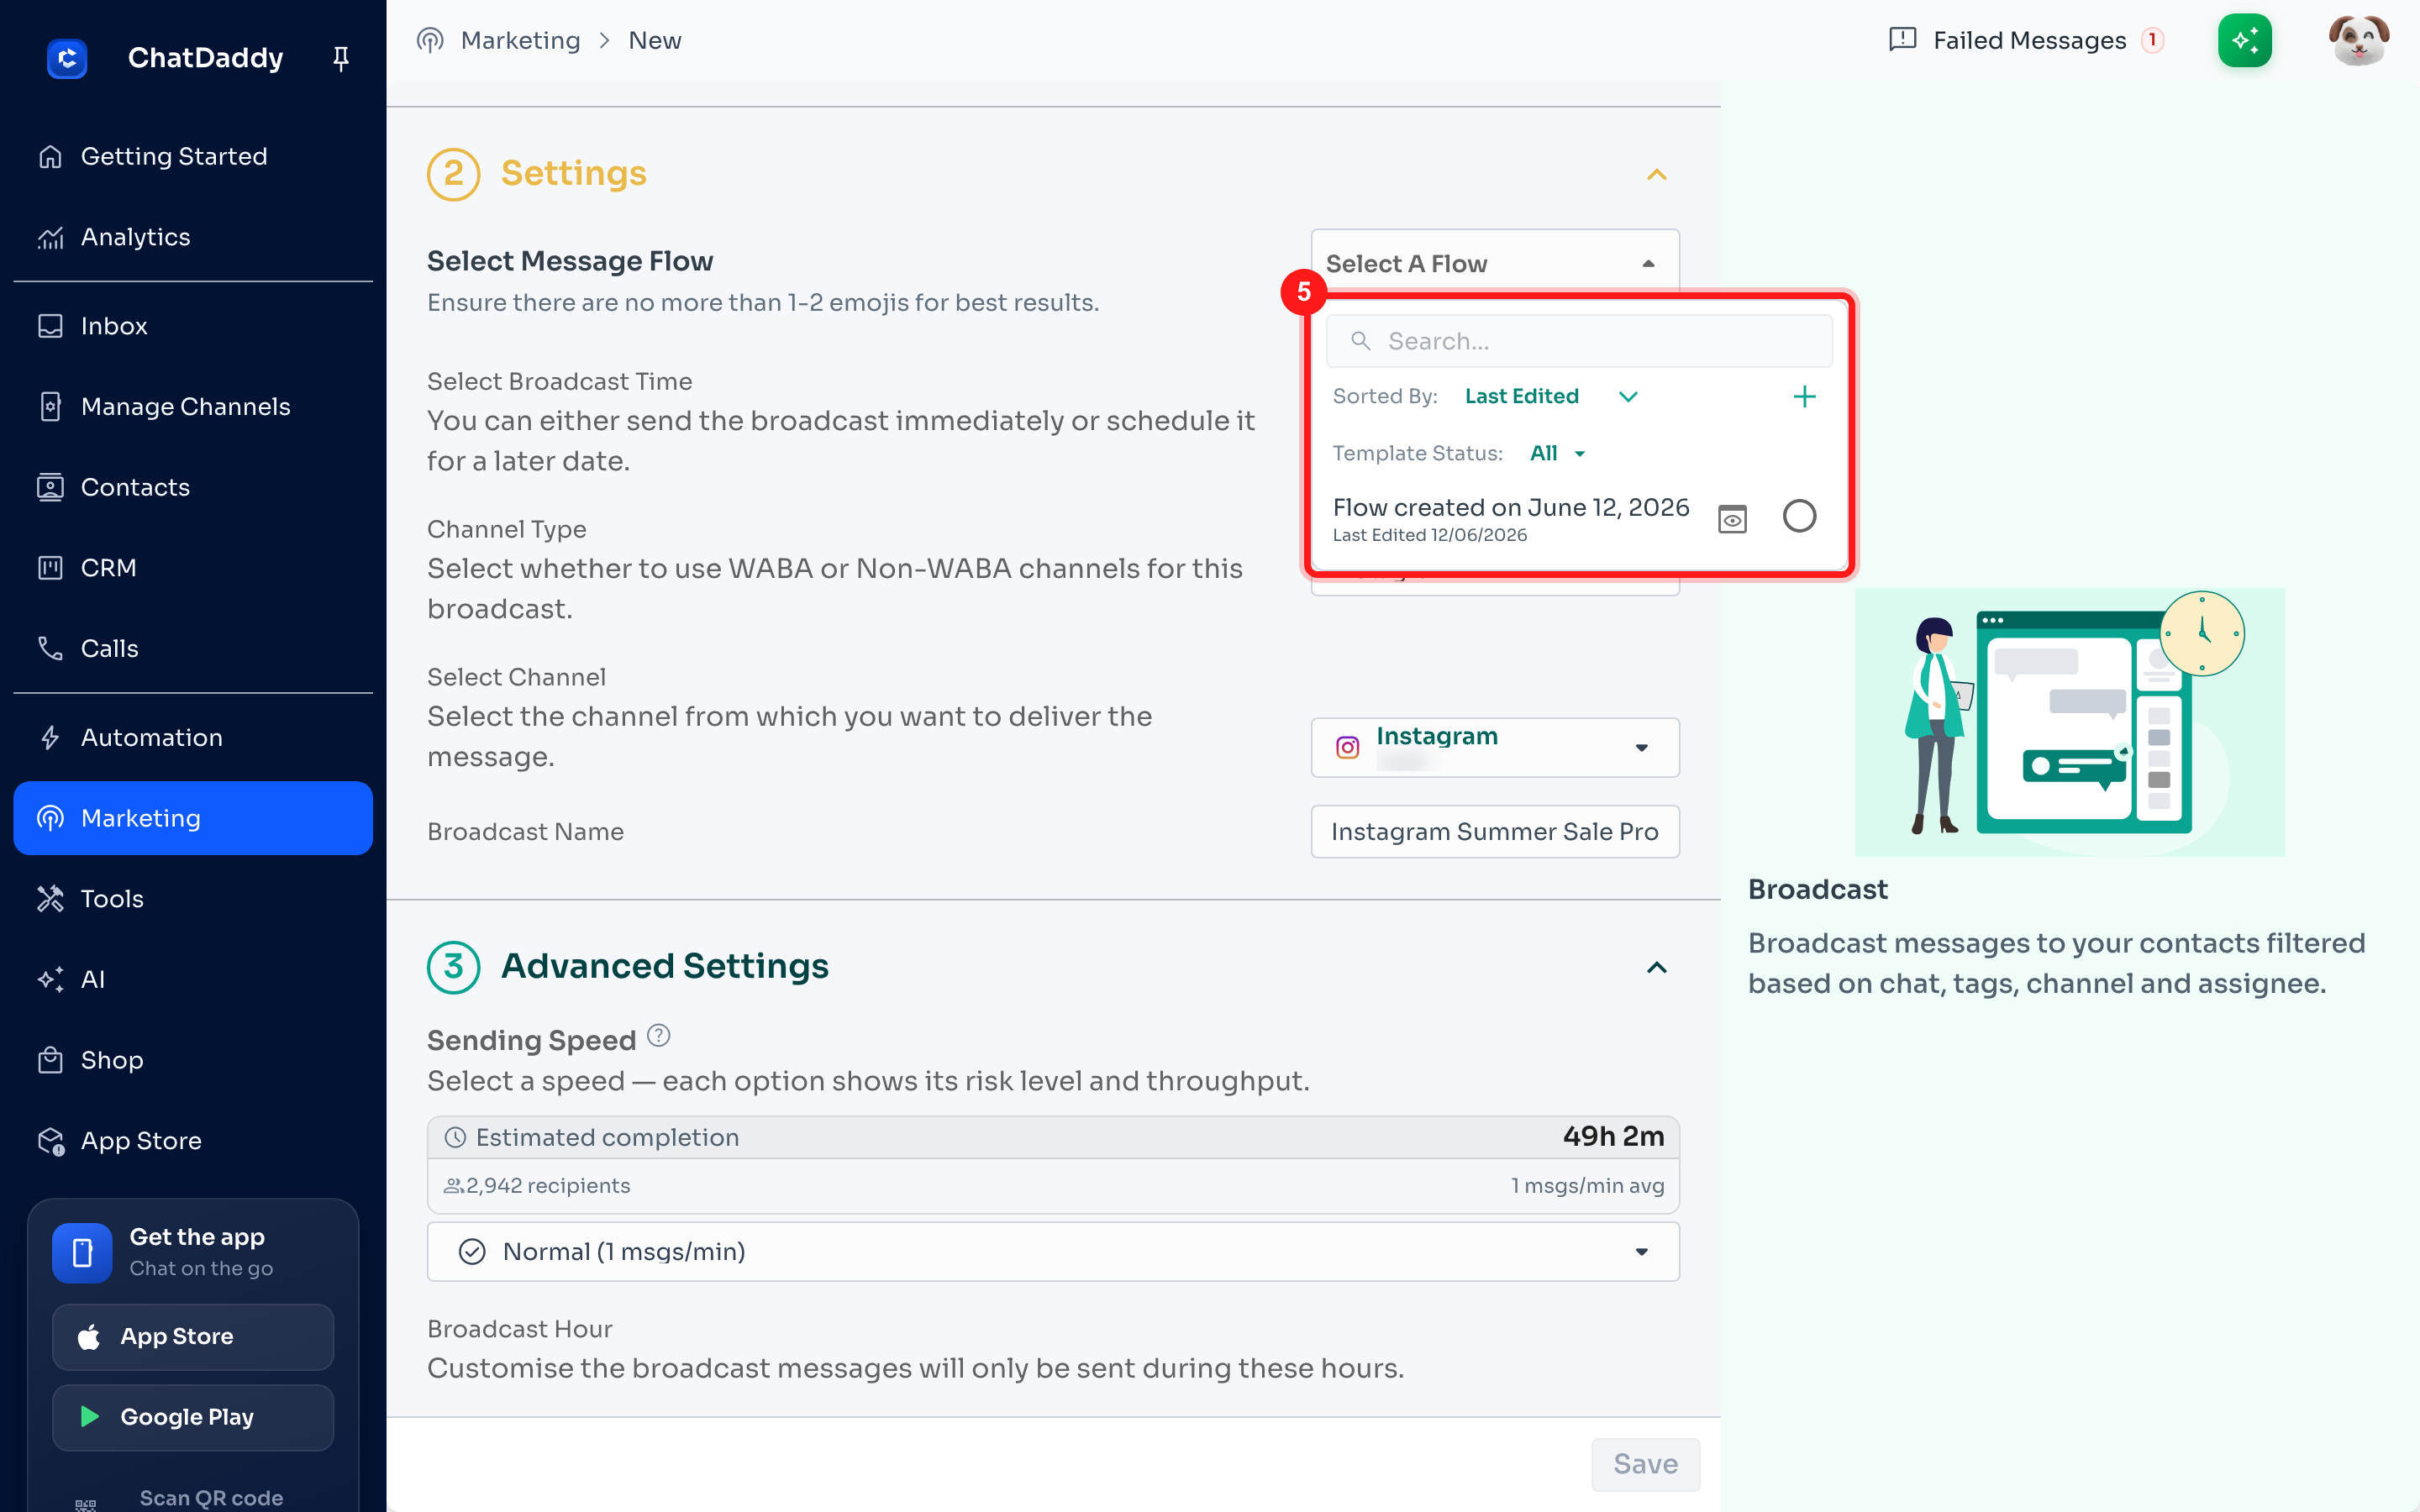Open Manage Channels in the sidebar
This screenshot has height=1512, width=2420.
pos(193,406)
